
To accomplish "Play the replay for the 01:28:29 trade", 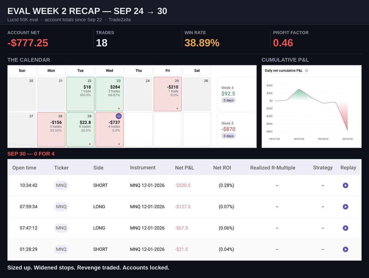I will coord(345,249).
